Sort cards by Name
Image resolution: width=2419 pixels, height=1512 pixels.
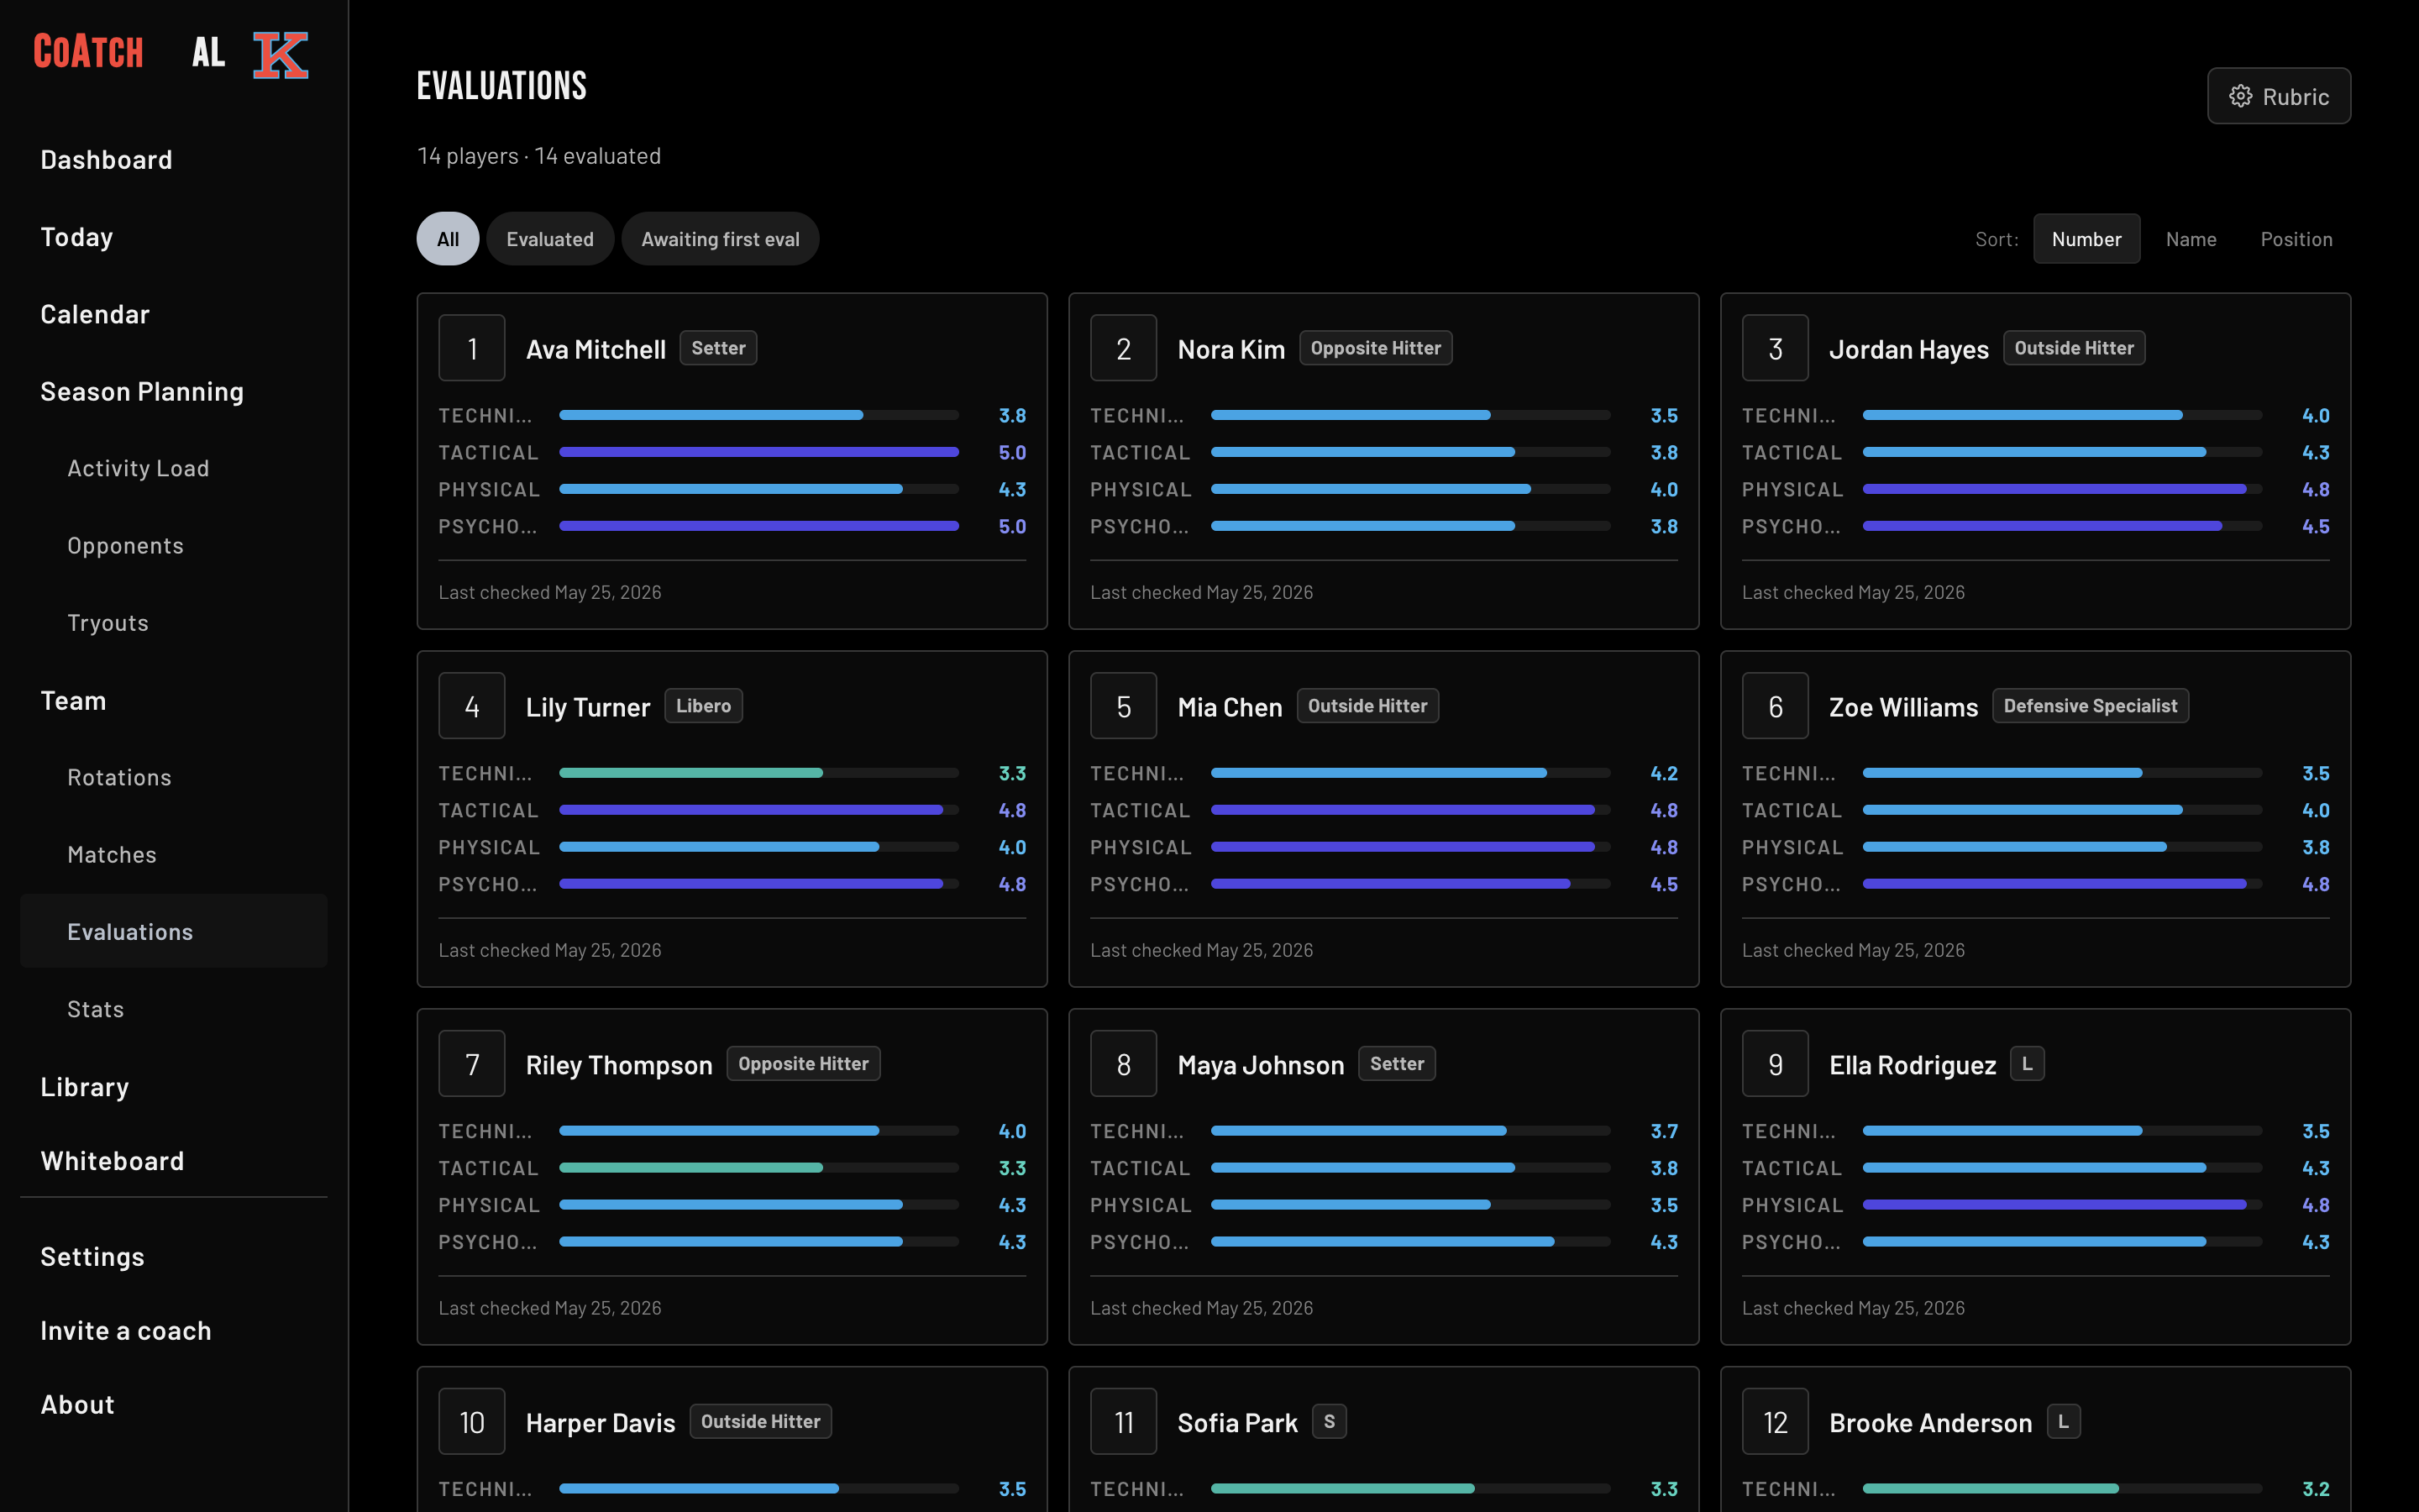click(x=2191, y=239)
